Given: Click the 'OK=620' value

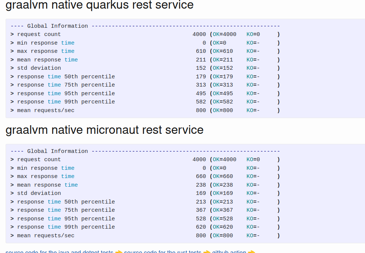Looking at the screenshot, I should coord(223,227).
